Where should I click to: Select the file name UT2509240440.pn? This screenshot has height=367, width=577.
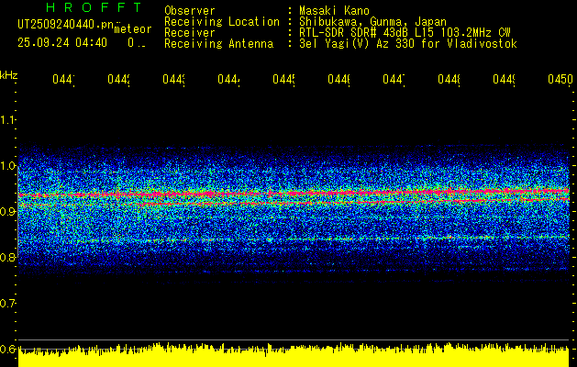tap(66, 25)
